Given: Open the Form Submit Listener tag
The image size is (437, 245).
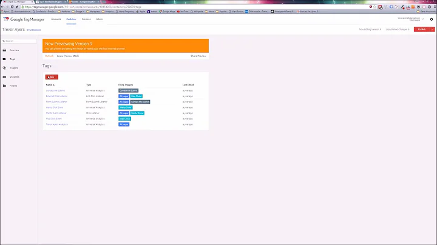Looking at the screenshot, I should coord(56,102).
